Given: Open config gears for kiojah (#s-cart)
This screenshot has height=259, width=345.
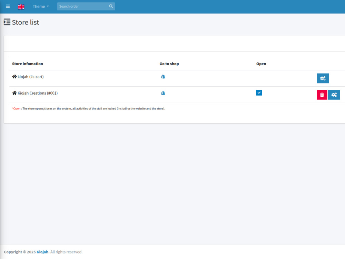Looking at the screenshot, I should [x=323, y=78].
